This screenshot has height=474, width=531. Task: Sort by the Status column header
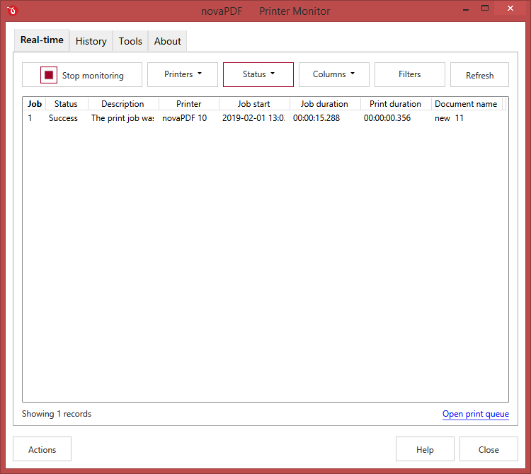66,104
